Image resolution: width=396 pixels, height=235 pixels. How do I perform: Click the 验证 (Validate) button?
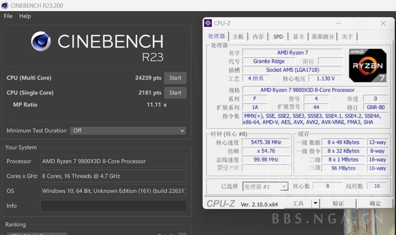338,204
